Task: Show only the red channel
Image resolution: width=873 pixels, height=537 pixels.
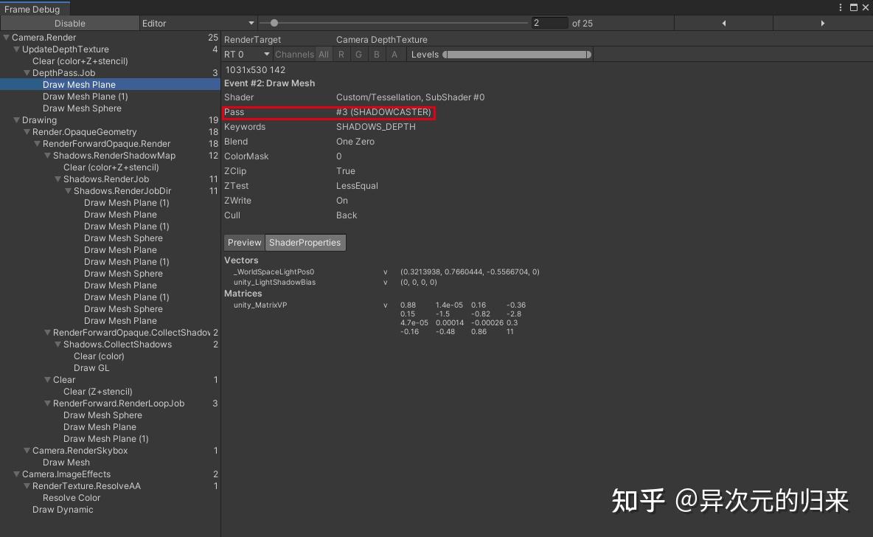Action: coord(341,54)
